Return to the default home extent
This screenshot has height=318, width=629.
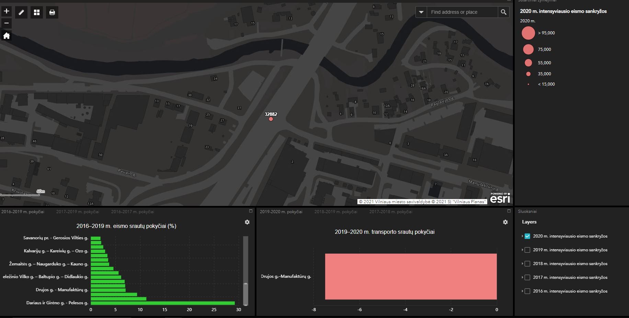coord(7,36)
